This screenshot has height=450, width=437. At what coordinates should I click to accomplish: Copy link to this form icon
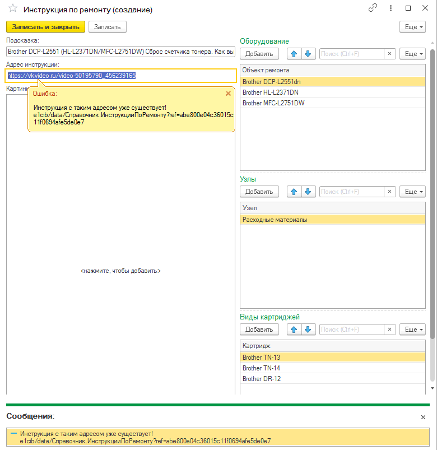373,8
